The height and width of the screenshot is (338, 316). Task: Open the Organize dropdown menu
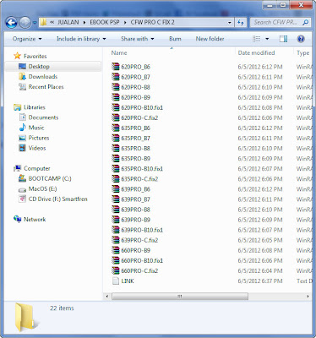tap(27, 39)
